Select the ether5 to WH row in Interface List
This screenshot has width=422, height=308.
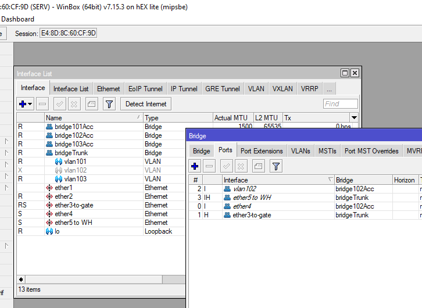(x=101, y=223)
